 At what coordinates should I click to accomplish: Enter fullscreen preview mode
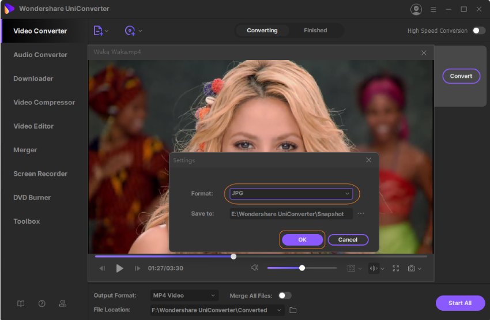pyautogui.click(x=395, y=269)
